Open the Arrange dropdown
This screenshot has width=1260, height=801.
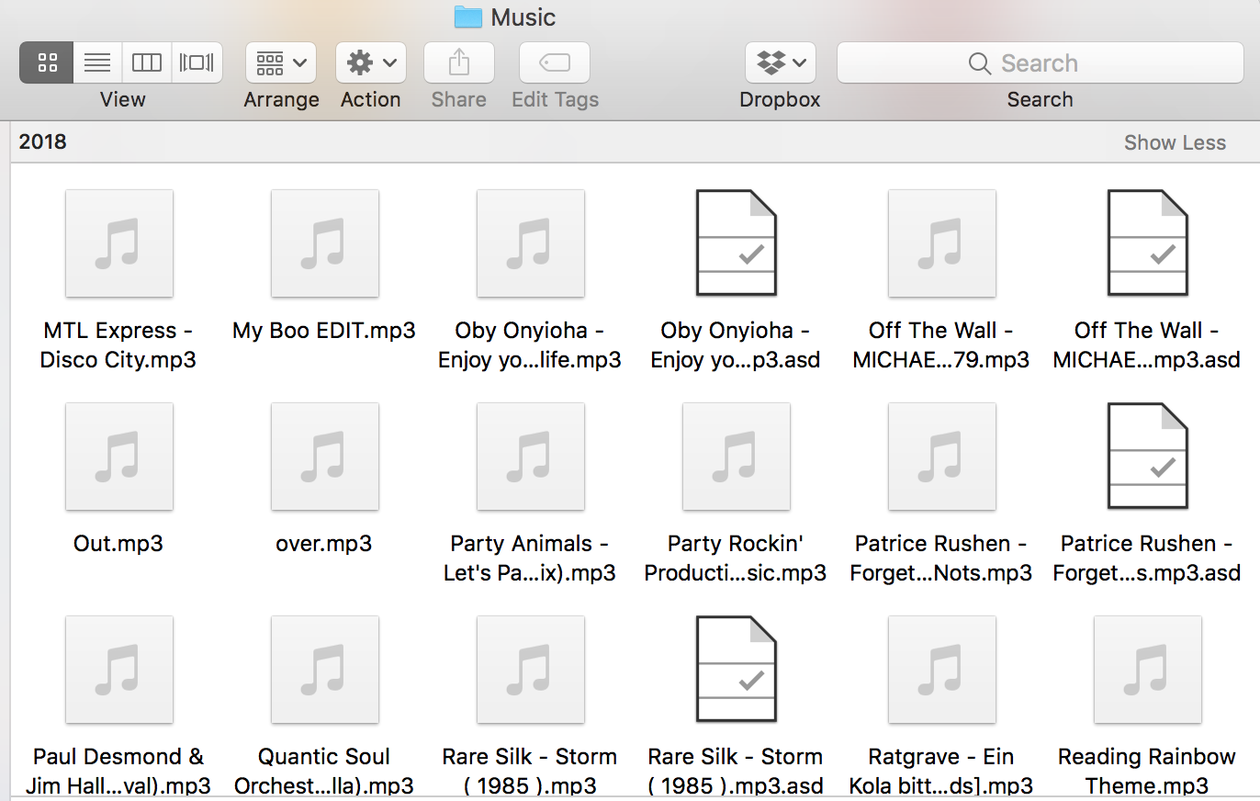coord(281,62)
